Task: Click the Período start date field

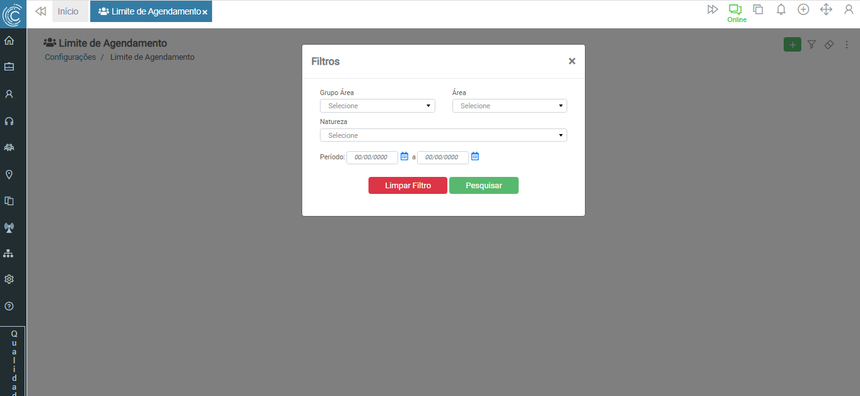Action: 372,157
